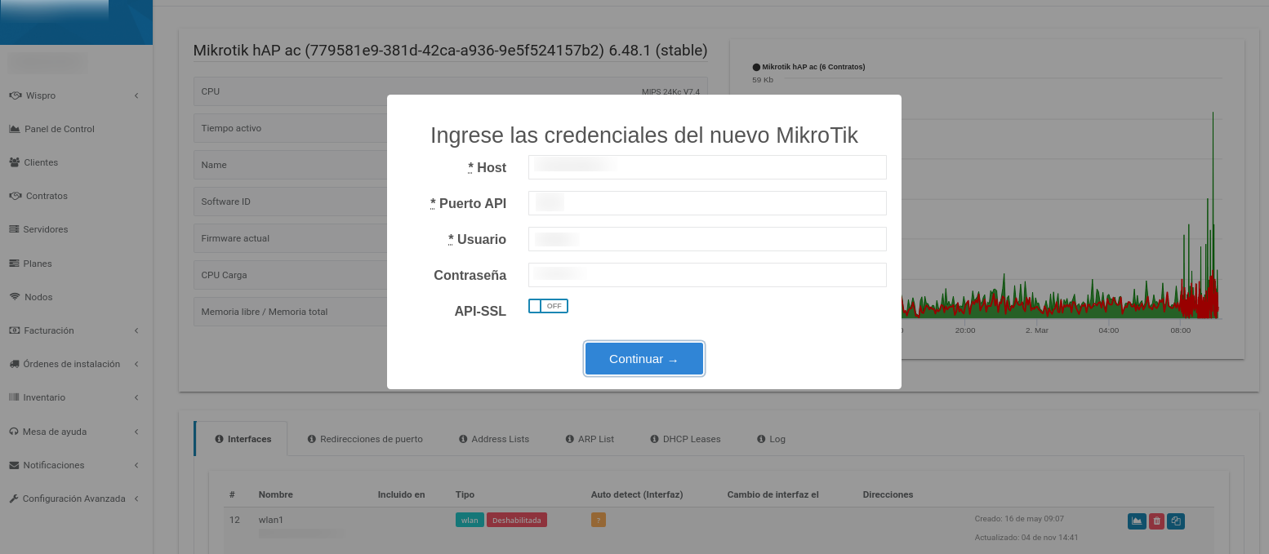Click into the Puerto API input field
Viewport: 1269px width, 554px height.
(707, 203)
